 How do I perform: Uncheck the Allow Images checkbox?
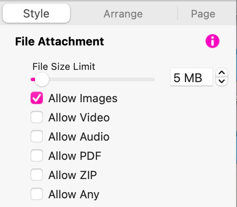(37, 98)
